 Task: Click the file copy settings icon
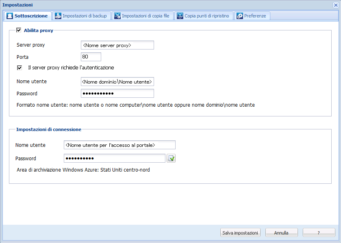117,16
